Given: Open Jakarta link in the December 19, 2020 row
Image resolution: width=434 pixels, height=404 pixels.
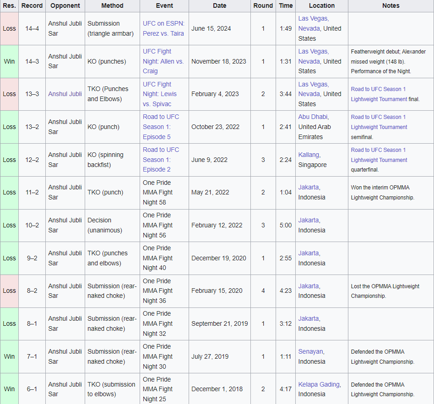Looking at the screenshot, I should pyautogui.click(x=309, y=253).
